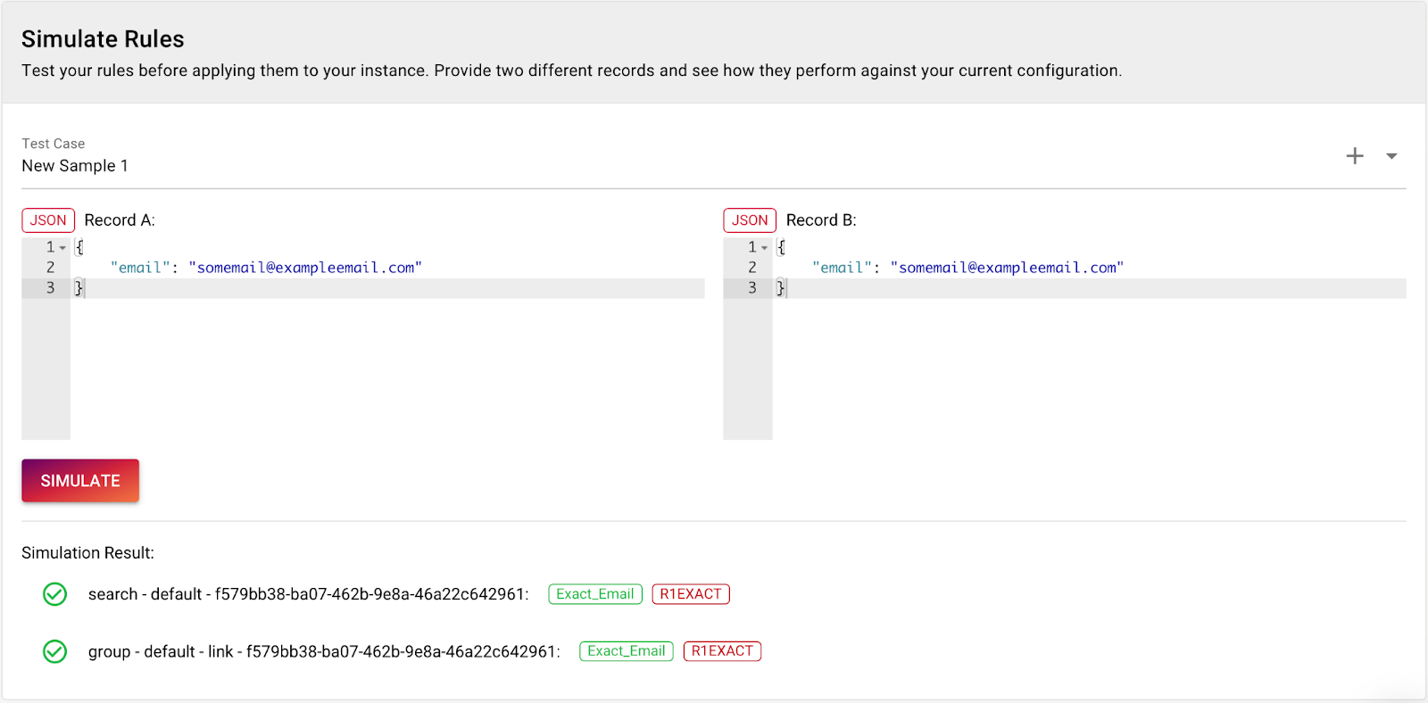Select Exact_Email tag on search result
Viewport: 1428px width, 703px height.
[595, 594]
